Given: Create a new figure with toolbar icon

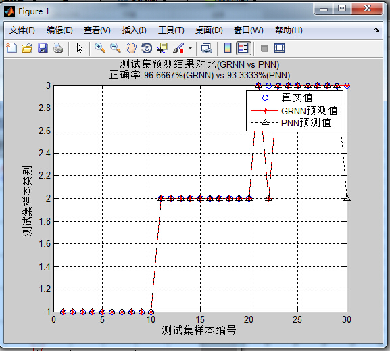Looking at the screenshot, I should tap(11, 48).
